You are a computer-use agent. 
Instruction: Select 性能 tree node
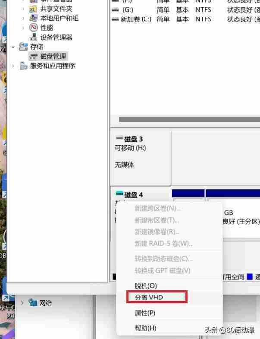coord(47,28)
